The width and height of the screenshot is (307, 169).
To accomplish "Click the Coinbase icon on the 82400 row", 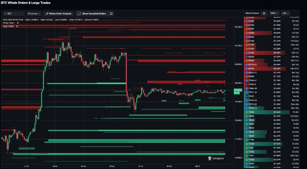I will (247, 21).
